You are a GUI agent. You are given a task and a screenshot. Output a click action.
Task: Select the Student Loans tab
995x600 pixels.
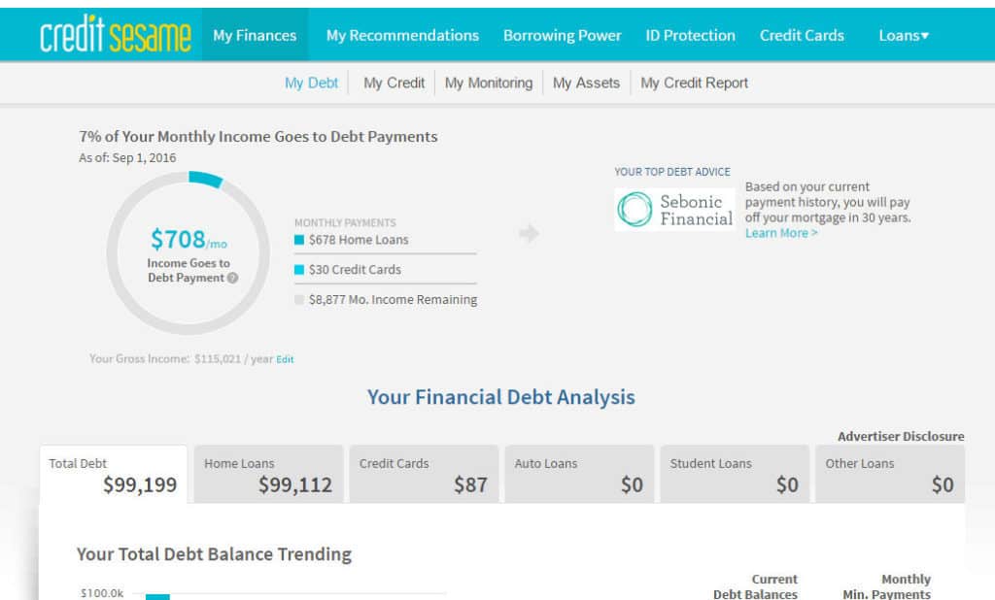[x=735, y=475]
